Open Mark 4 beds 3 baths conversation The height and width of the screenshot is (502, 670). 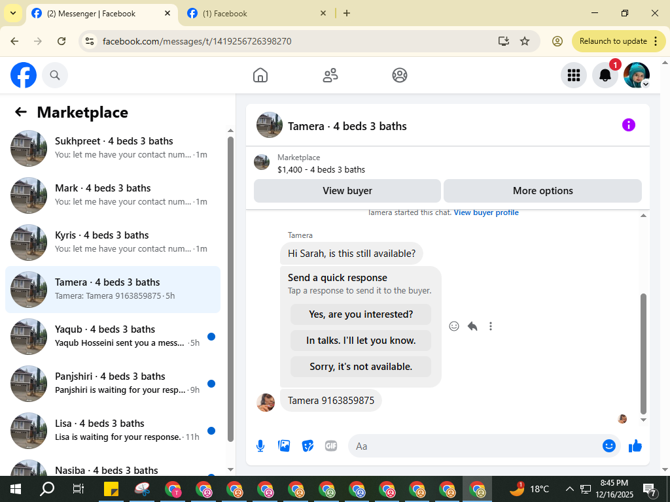click(113, 195)
